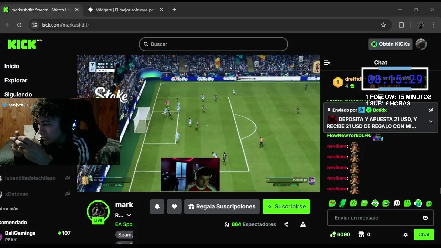This screenshot has width=441, height=248.
Task: Open the shop icon showing 0
Action: click(361, 235)
